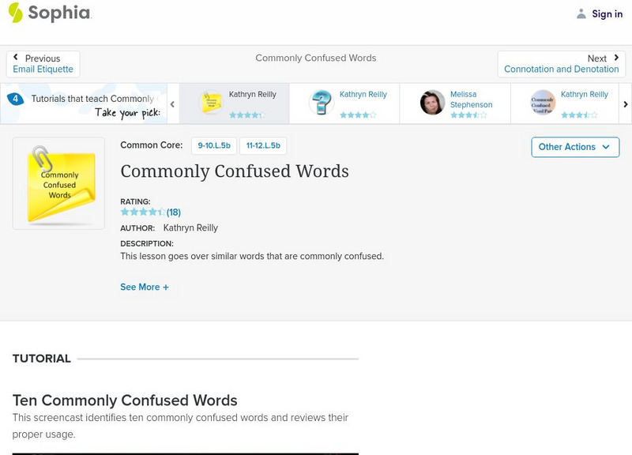This screenshot has width=632, height=455.
Task: Open the Commonly Confused Word Pairs tutorial
Action: (x=542, y=101)
